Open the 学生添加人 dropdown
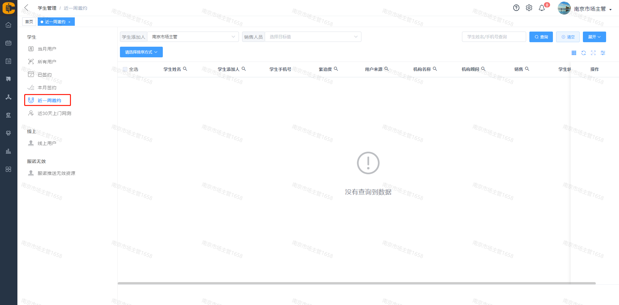The image size is (619, 305). pos(193,37)
